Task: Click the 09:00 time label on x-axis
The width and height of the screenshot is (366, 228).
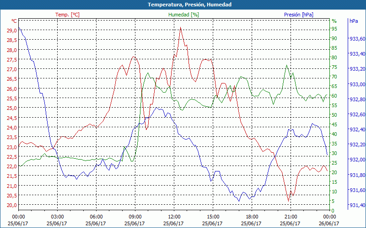Action: pyautogui.click(x=135, y=217)
